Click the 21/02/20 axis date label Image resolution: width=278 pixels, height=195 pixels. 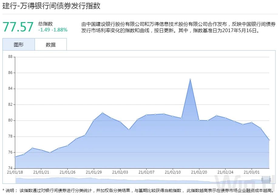199,172
